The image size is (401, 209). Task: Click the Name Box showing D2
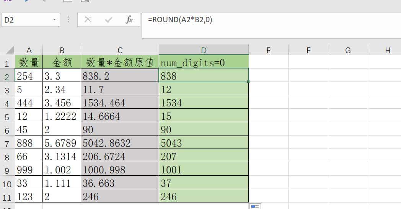click(x=31, y=20)
